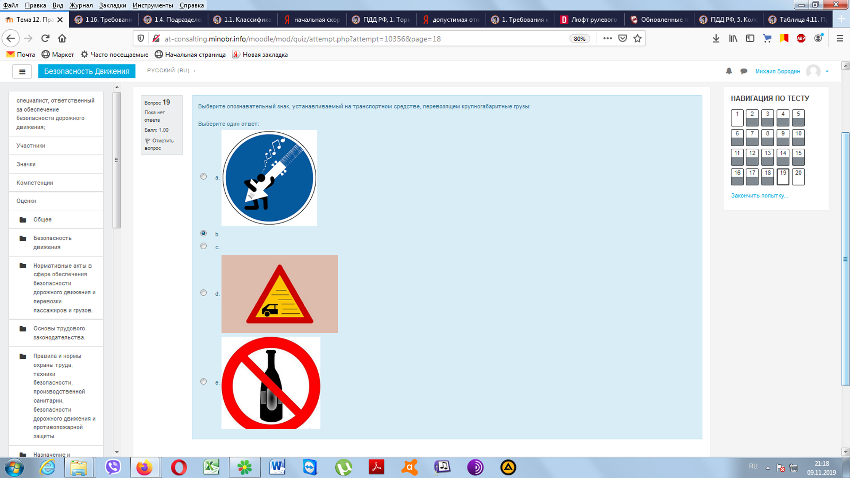Toggle the Moodle side navigation drawer button

pos(22,71)
